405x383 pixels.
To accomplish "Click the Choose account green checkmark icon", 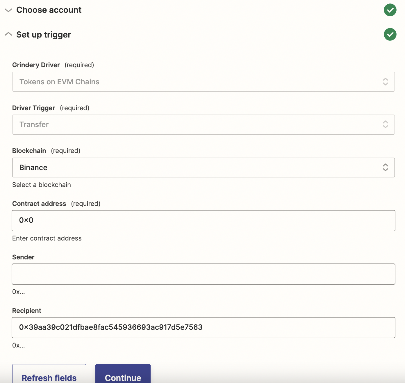I will 390,10.
